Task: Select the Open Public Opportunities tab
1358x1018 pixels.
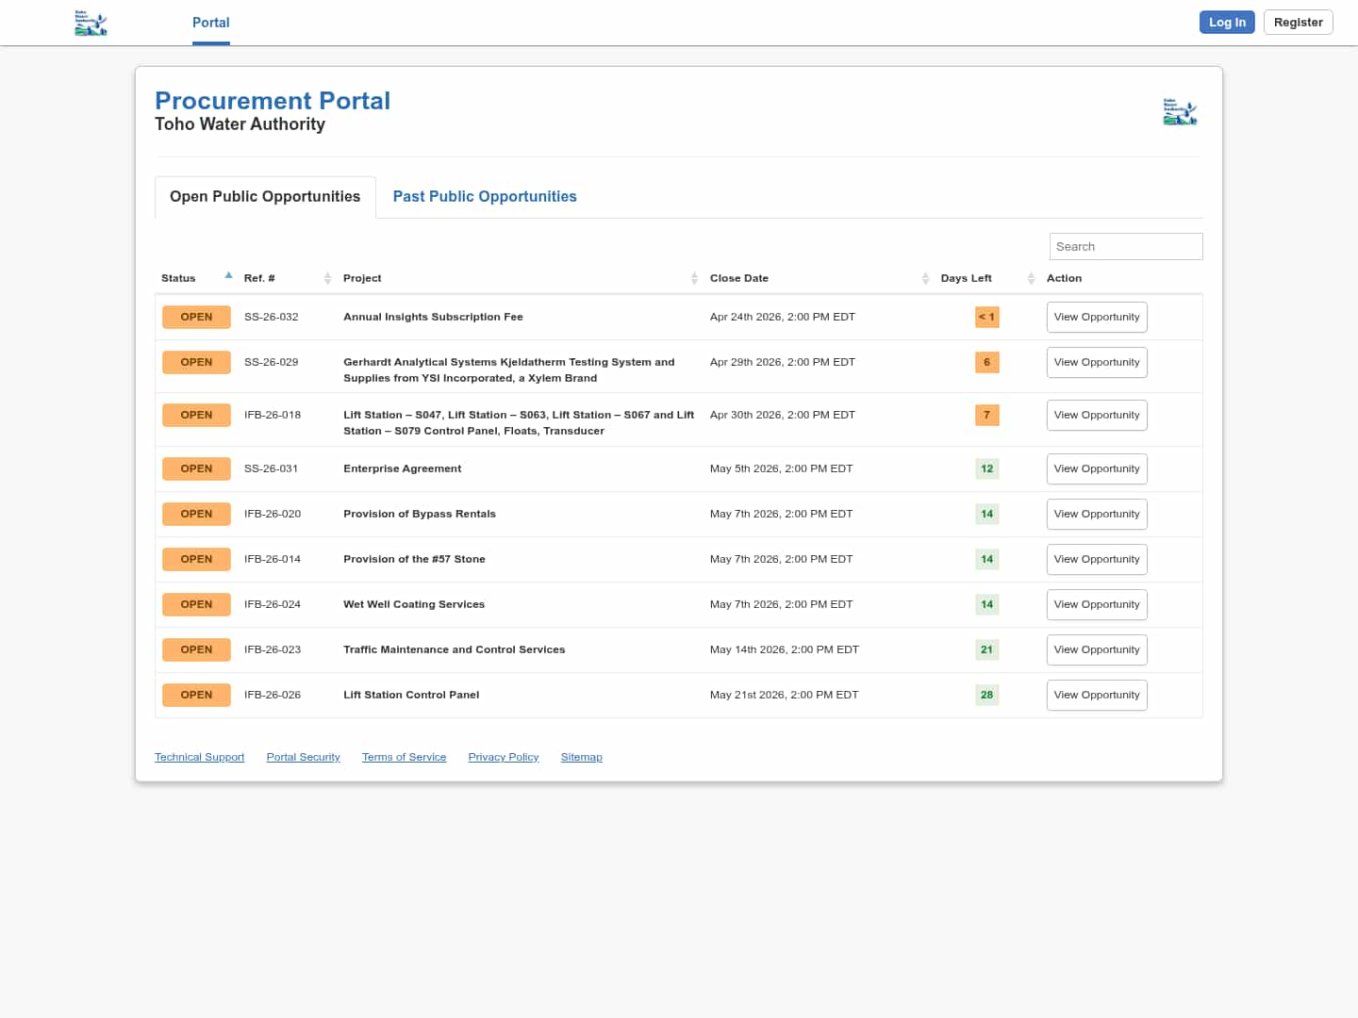Action: pyautogui.click(x=265, y=196)
